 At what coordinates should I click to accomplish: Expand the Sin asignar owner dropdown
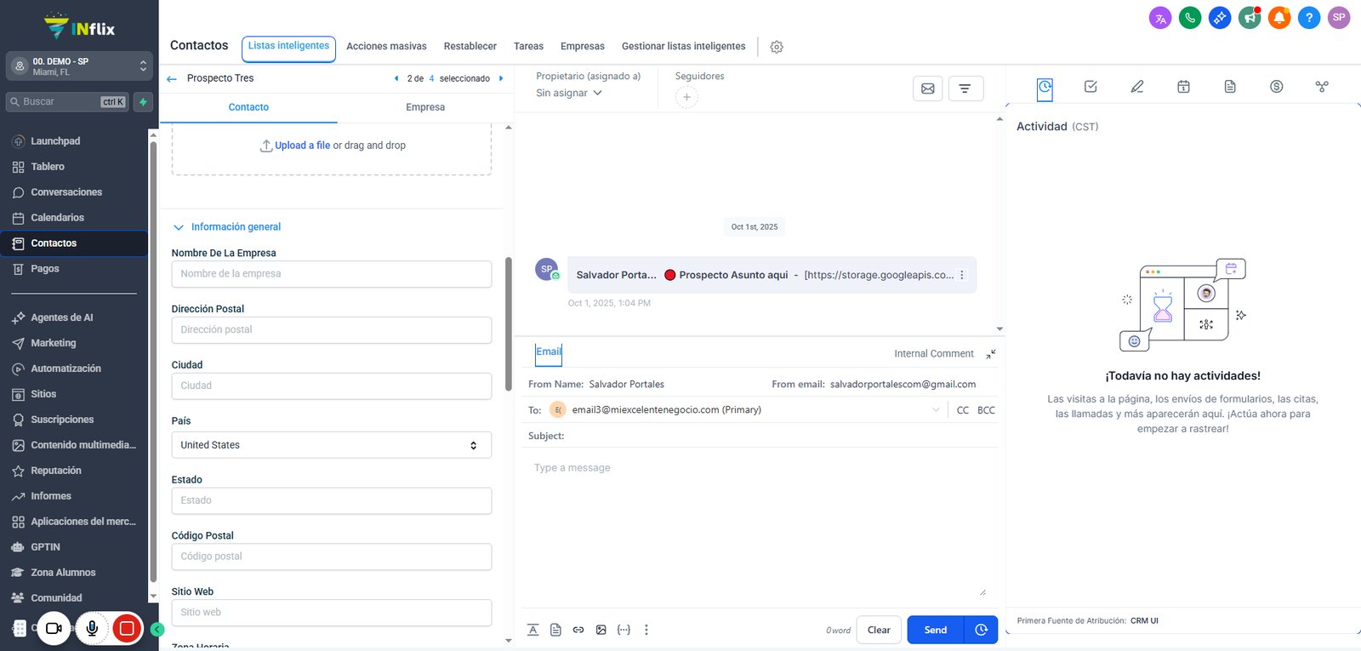569,93
